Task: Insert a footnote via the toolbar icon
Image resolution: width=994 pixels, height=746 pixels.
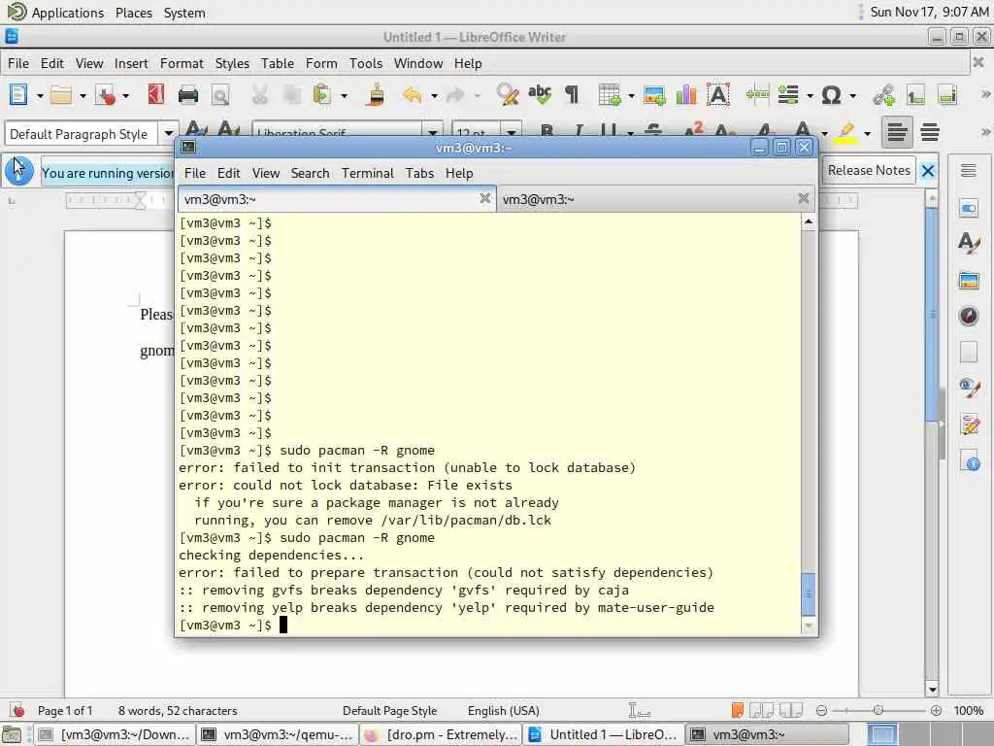Action: pyautogui.click(x=915, y=95)
